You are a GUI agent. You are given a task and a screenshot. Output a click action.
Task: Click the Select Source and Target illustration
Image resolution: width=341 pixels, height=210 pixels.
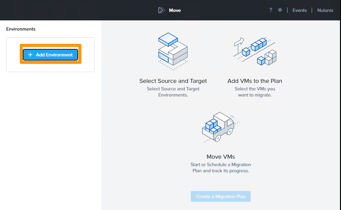pos(173,51)
